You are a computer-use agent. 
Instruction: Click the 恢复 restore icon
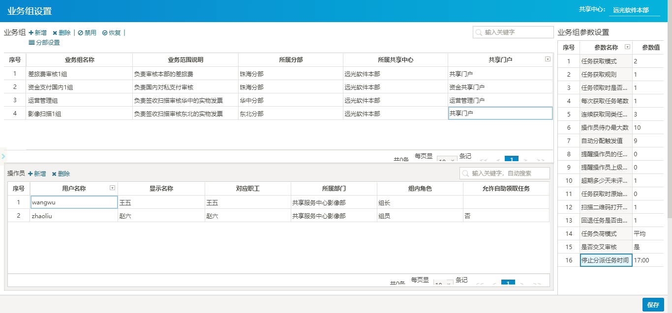point(105,33)
